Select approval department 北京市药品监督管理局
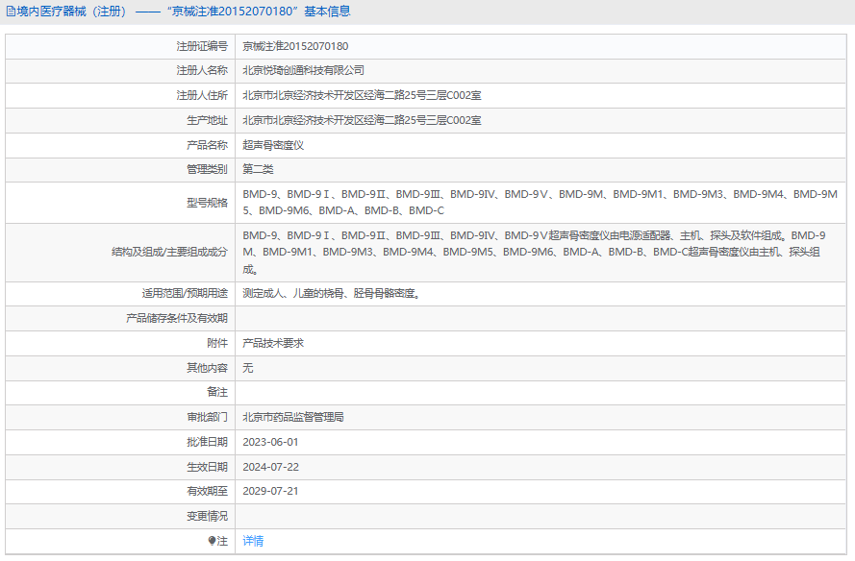 point(293,417)
